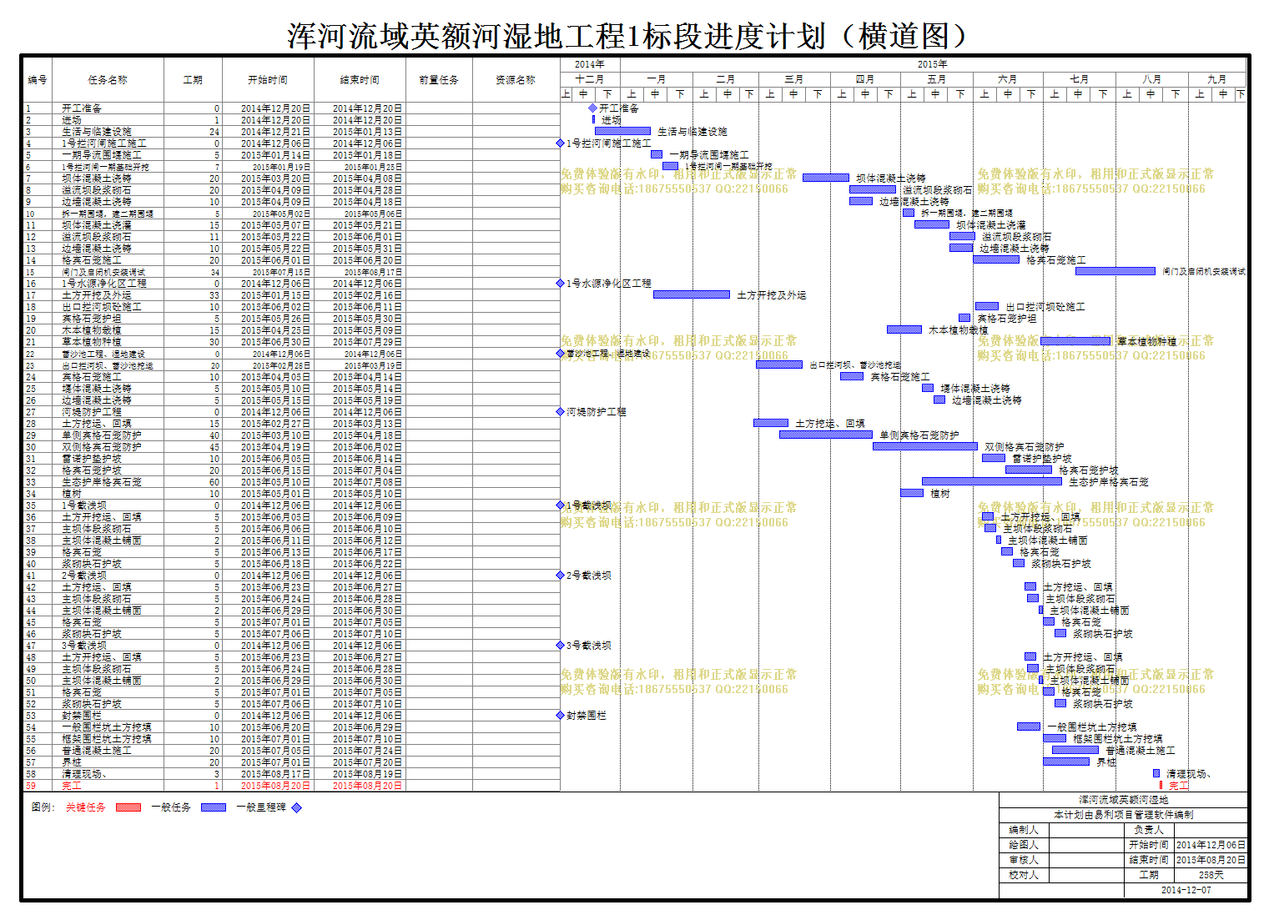Click the 负责人 label in the title block
The width and height of the screenshot is (1269, 920).
click(1149, 830)
